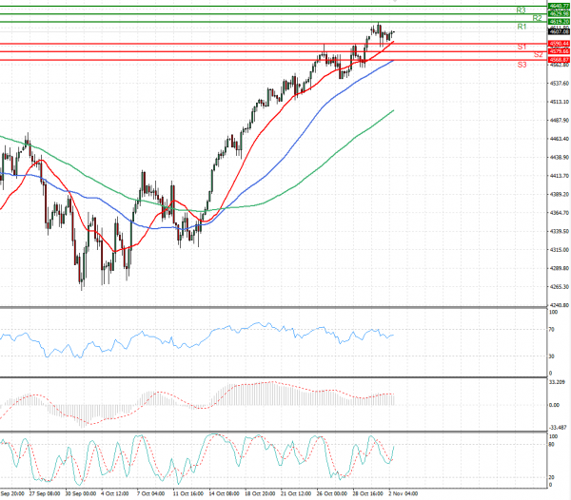The image size is (571, 500).
Task: Click the 4487.90 price axis value
Action: point(560,121)
